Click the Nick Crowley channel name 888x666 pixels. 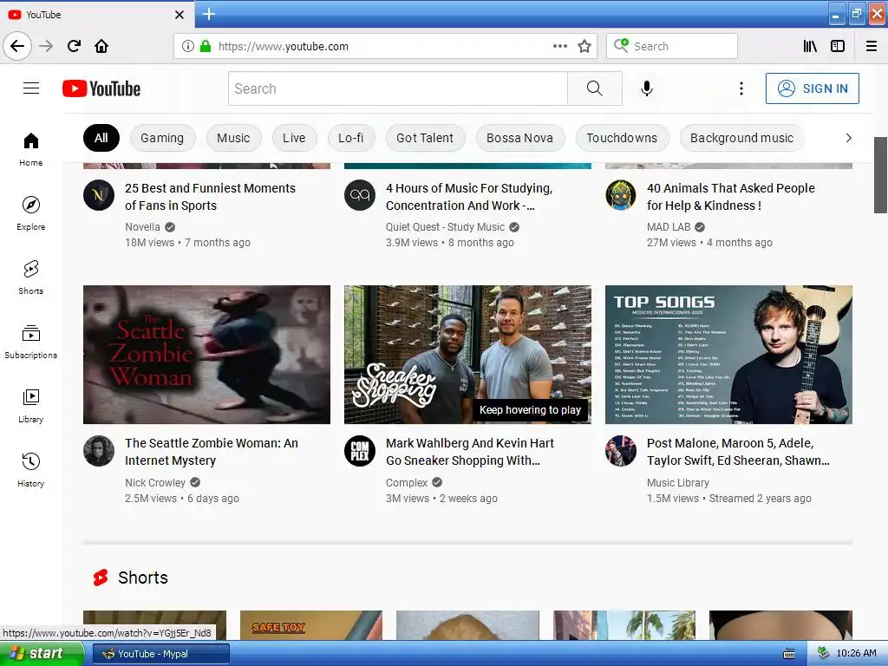coord(155,482)
